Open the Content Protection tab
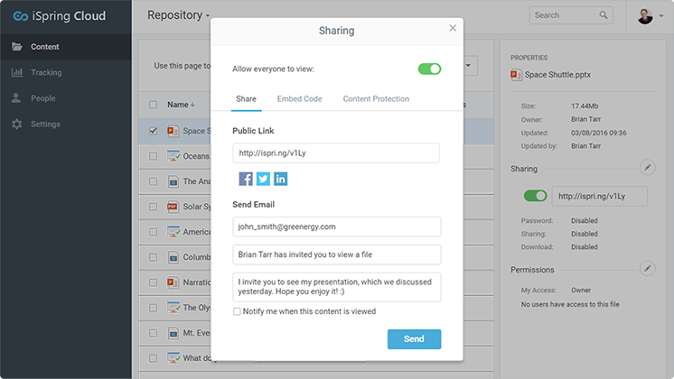This screenshot has width=674, height=379. coord(376,99)
